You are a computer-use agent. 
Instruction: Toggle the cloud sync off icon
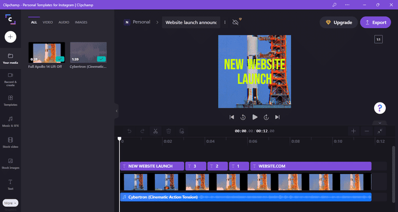[236, 22]
